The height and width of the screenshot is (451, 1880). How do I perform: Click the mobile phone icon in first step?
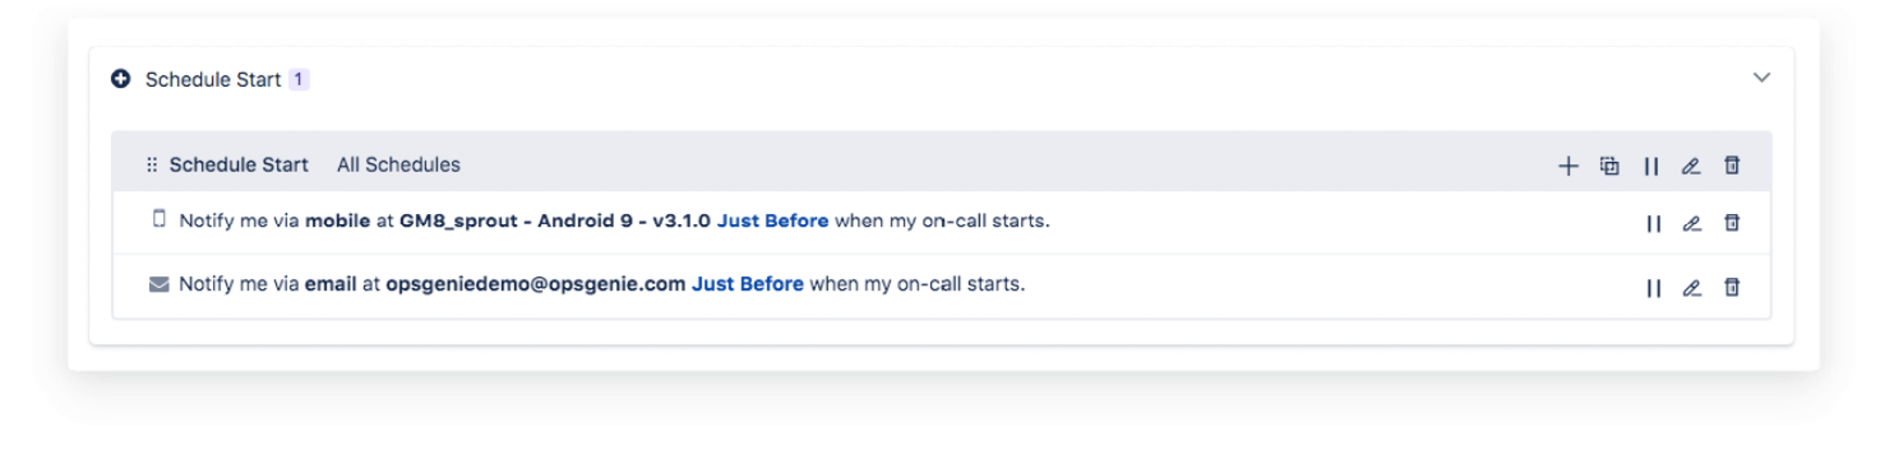click(x=159, y=218)
